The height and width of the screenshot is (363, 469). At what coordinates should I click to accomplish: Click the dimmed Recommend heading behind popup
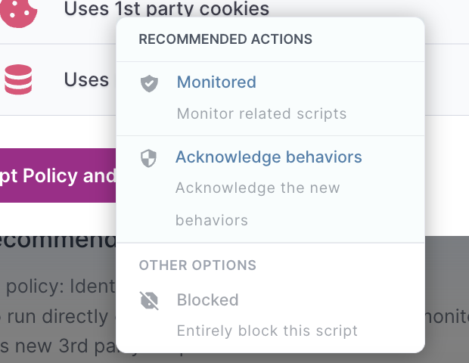[57, 241]
